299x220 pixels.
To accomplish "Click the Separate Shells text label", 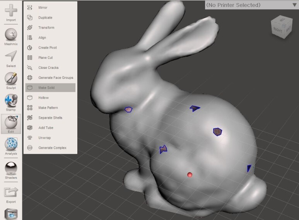I will [x=50, y=118].
